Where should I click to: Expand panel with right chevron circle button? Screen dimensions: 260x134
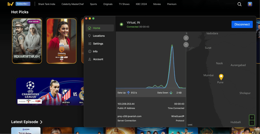pyautogui.click(x=186, y=38)
